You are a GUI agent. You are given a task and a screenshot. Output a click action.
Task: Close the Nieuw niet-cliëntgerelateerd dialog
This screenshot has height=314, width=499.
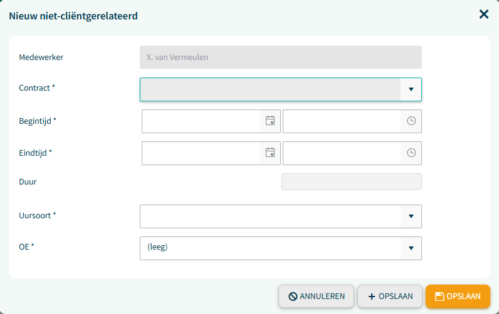tap(484, 14)
